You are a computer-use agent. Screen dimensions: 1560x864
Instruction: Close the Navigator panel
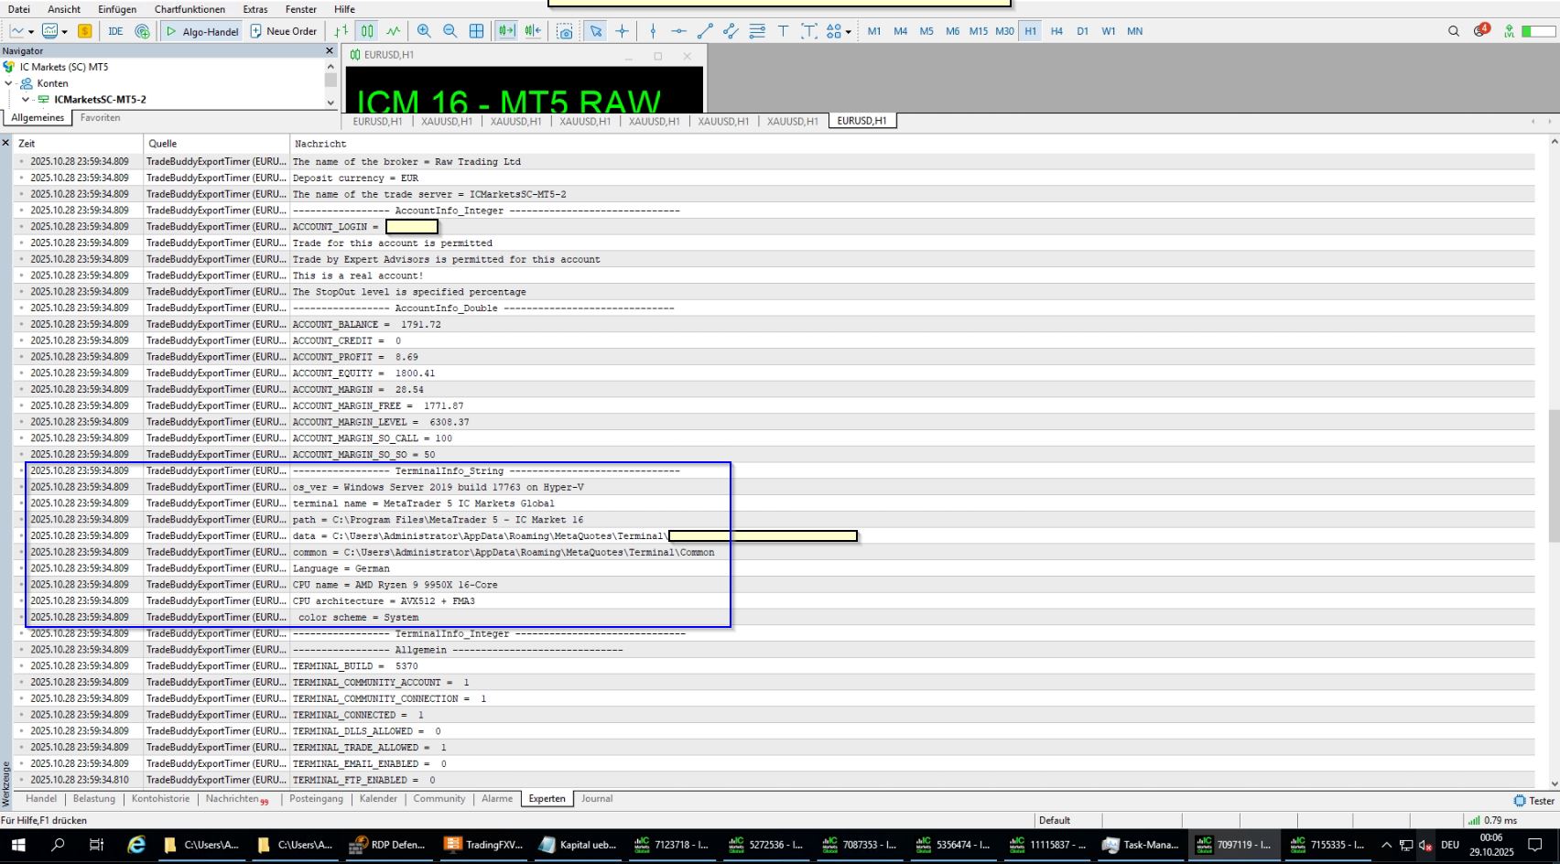330,51
